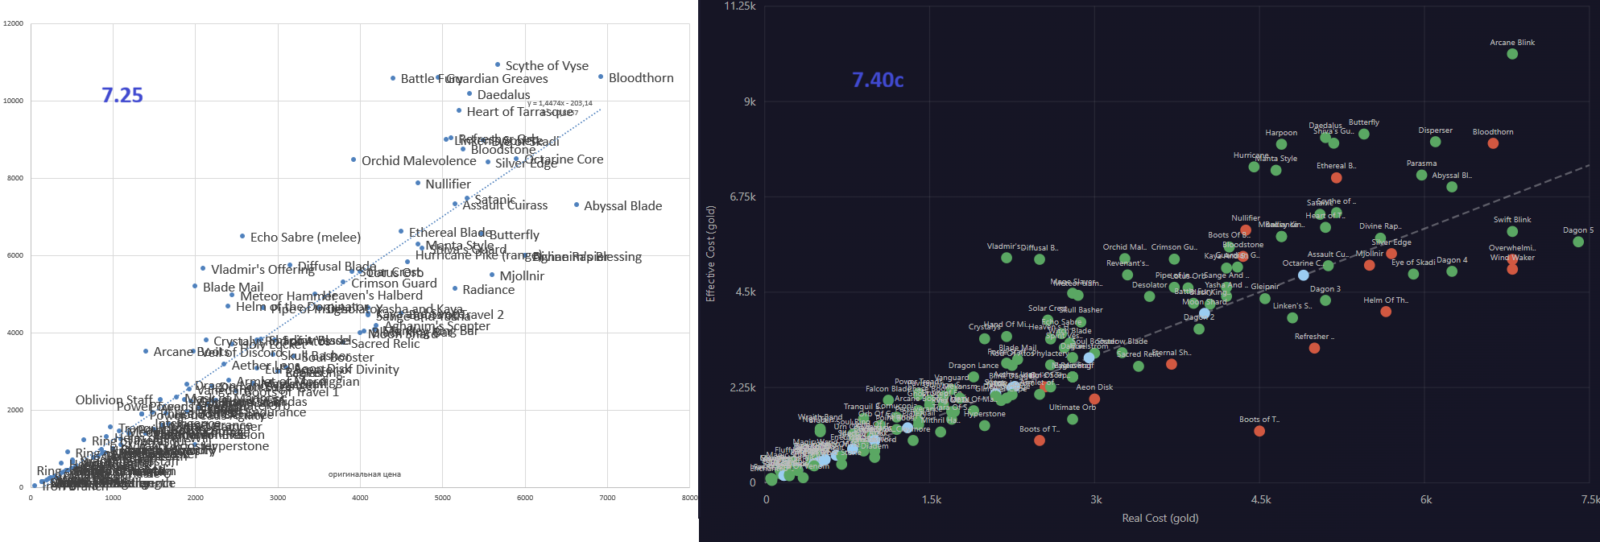Click the Disperser green data point

click(x=1435, y=142)
